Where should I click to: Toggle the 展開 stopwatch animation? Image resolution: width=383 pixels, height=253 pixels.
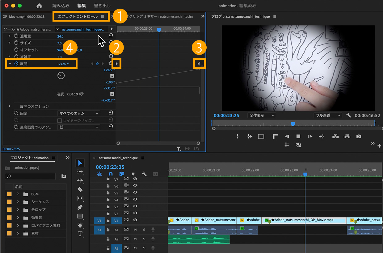click(16, 64)
